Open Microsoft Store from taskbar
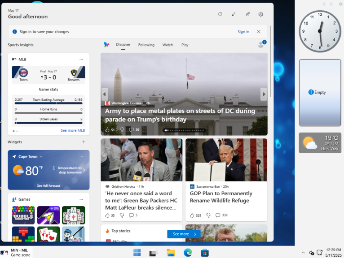 [205, 253]
